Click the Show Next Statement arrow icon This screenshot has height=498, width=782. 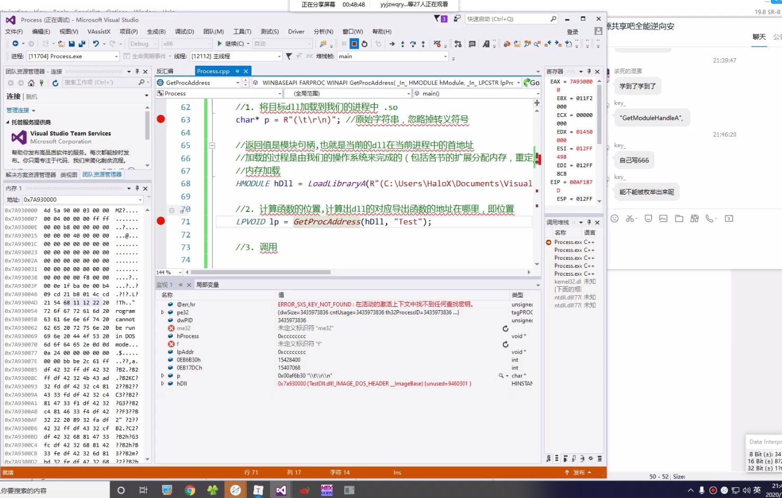392,44
